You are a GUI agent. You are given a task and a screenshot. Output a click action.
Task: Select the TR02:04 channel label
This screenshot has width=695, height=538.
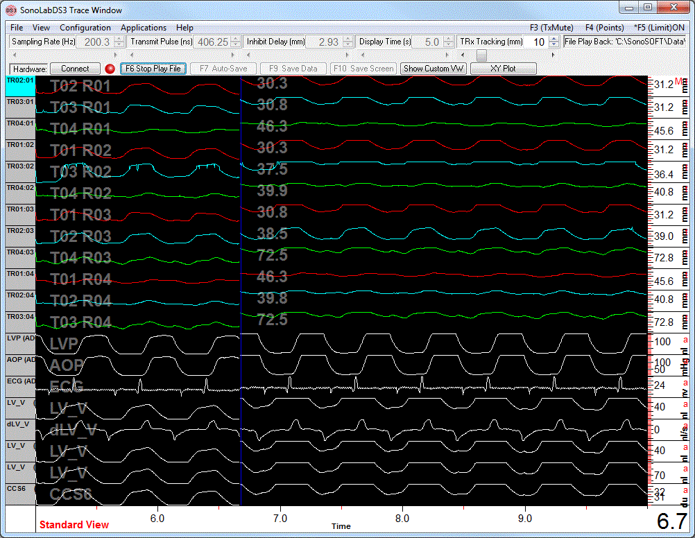(20, 302)
